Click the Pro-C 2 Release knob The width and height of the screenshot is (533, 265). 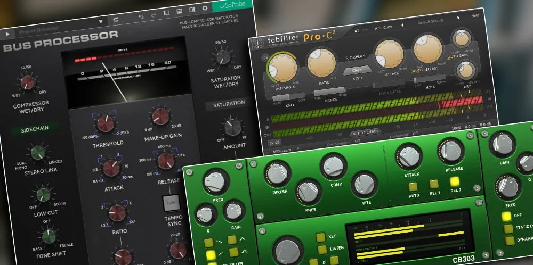coord(428,48)
